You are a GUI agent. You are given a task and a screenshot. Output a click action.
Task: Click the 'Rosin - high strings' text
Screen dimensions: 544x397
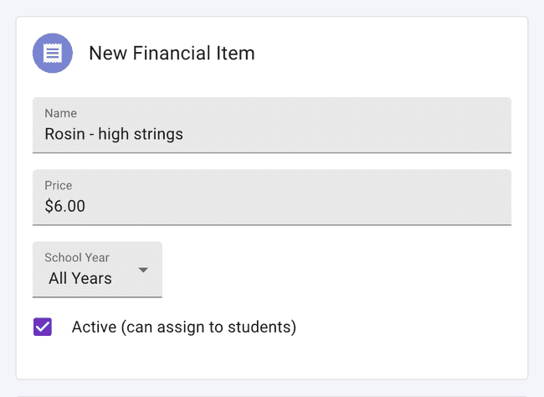click(x=114, y=134)
